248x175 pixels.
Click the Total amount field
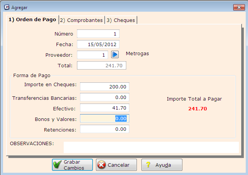tap(101, 65)
